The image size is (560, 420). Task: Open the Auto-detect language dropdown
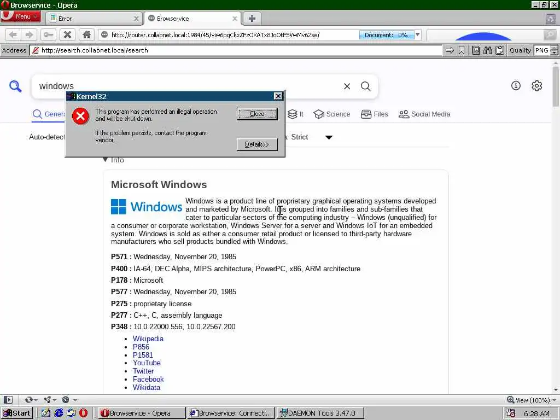[x=47, y=137]
